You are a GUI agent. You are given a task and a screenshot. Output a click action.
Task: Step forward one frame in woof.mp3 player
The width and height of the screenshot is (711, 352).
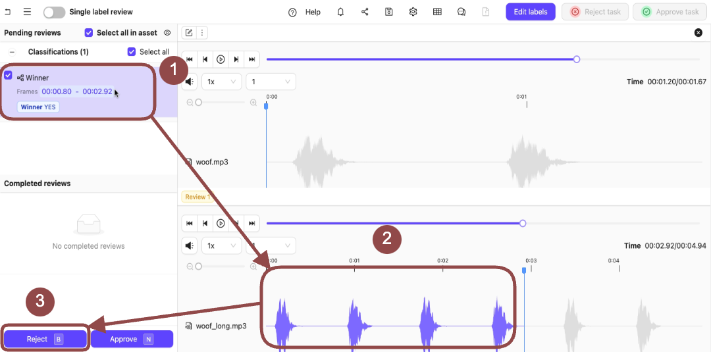[x=236, y=59]
